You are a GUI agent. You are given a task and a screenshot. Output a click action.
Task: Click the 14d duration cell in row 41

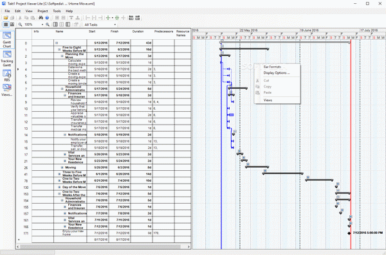[x=142, y=174]
